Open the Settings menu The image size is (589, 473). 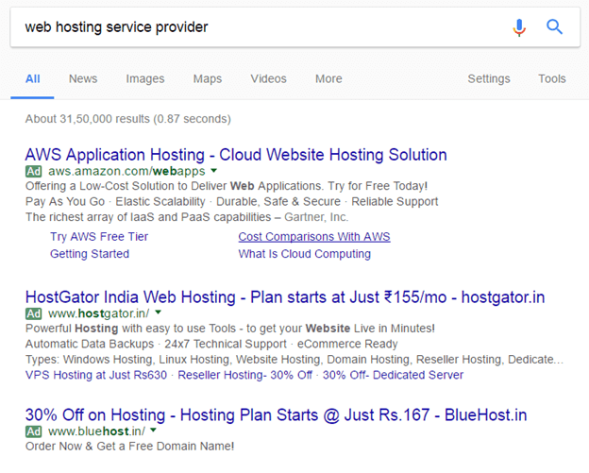click(489, 79)
